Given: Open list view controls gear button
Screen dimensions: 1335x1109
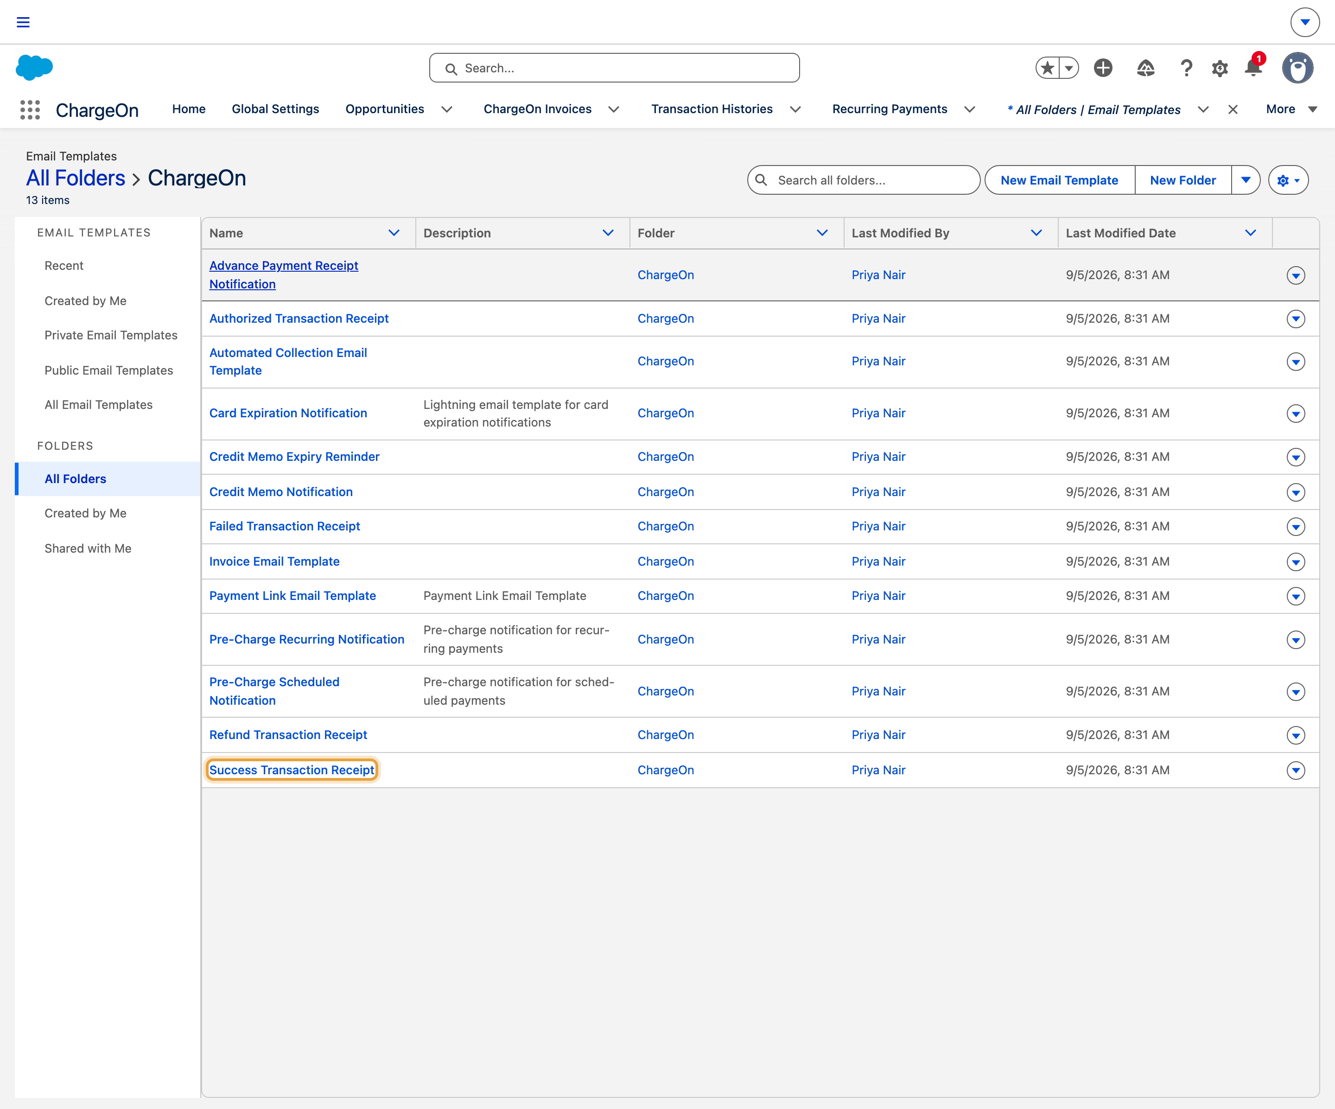Looking at the screenshot, I should tap(1288, 180).
